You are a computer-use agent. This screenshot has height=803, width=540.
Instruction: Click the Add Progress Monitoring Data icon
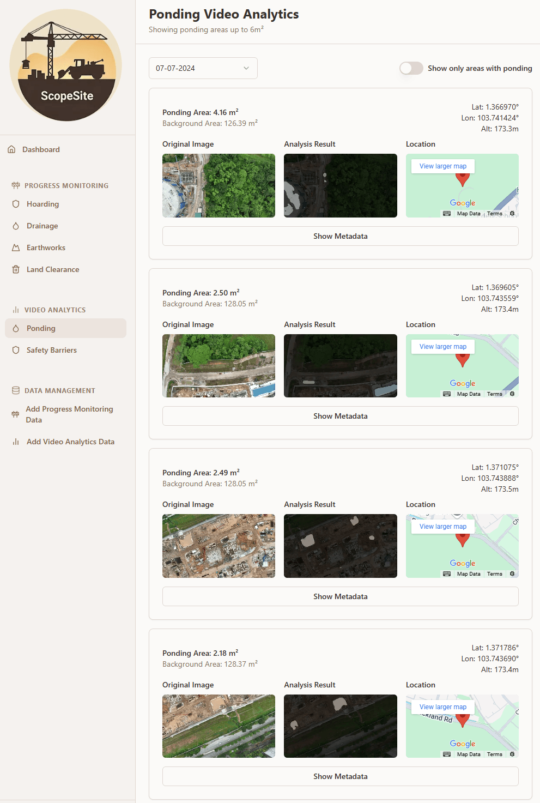pos(15,414)
